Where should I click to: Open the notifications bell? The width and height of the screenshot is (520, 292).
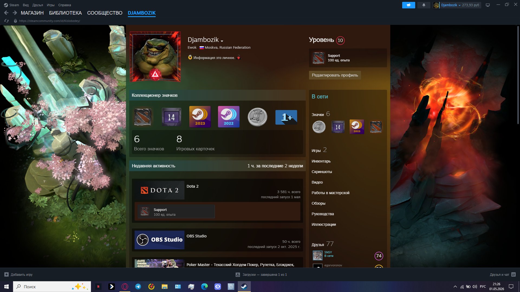point(424,5)
